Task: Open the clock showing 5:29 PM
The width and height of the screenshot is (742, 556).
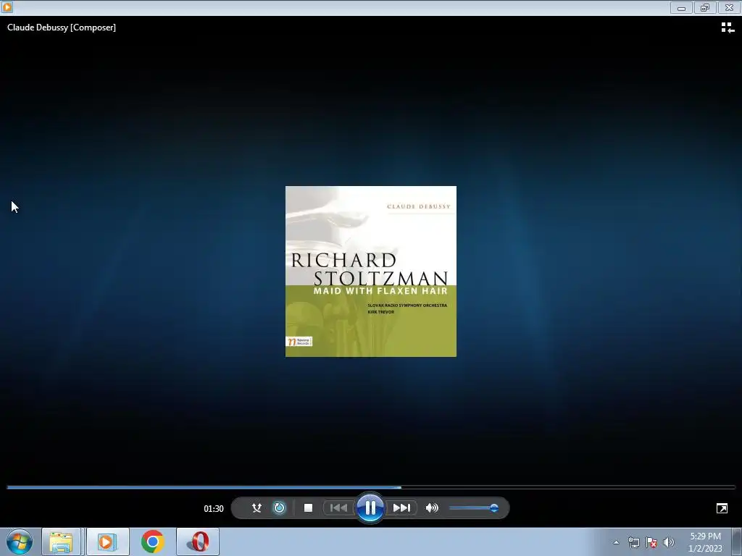Action: pos(705,542)
